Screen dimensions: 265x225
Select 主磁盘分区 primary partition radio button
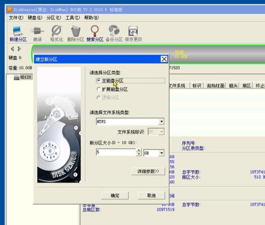click(99, 81)
